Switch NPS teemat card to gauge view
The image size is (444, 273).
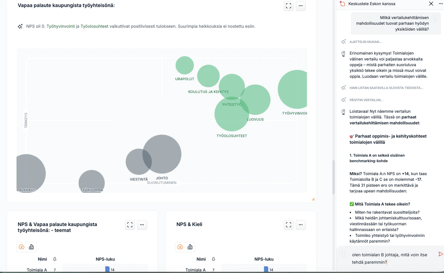point(21,247)
